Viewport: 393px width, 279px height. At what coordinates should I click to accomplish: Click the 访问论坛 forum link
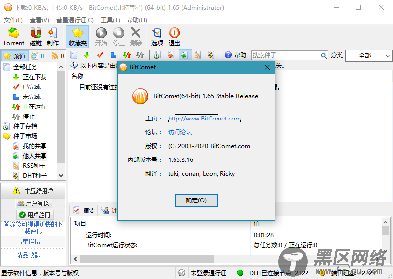pyautogui.click(x=180, y=132)
